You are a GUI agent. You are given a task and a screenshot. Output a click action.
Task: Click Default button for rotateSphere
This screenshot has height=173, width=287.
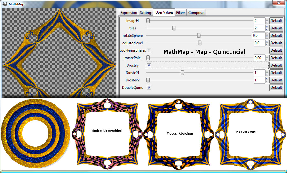tap(276, 35)
